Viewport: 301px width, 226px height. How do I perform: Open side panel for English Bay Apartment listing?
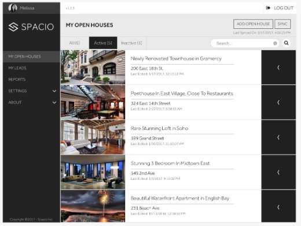(x=278, y=207)
